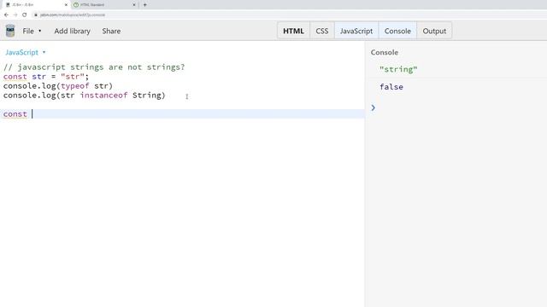
Task: Click the "string" console output
Action: click(398, 69)
